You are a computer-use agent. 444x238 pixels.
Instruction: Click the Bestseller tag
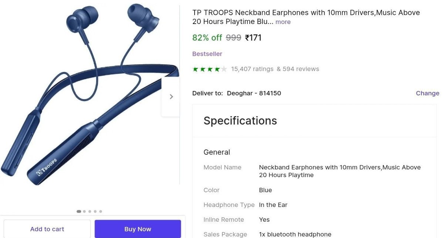click(207, 54)
